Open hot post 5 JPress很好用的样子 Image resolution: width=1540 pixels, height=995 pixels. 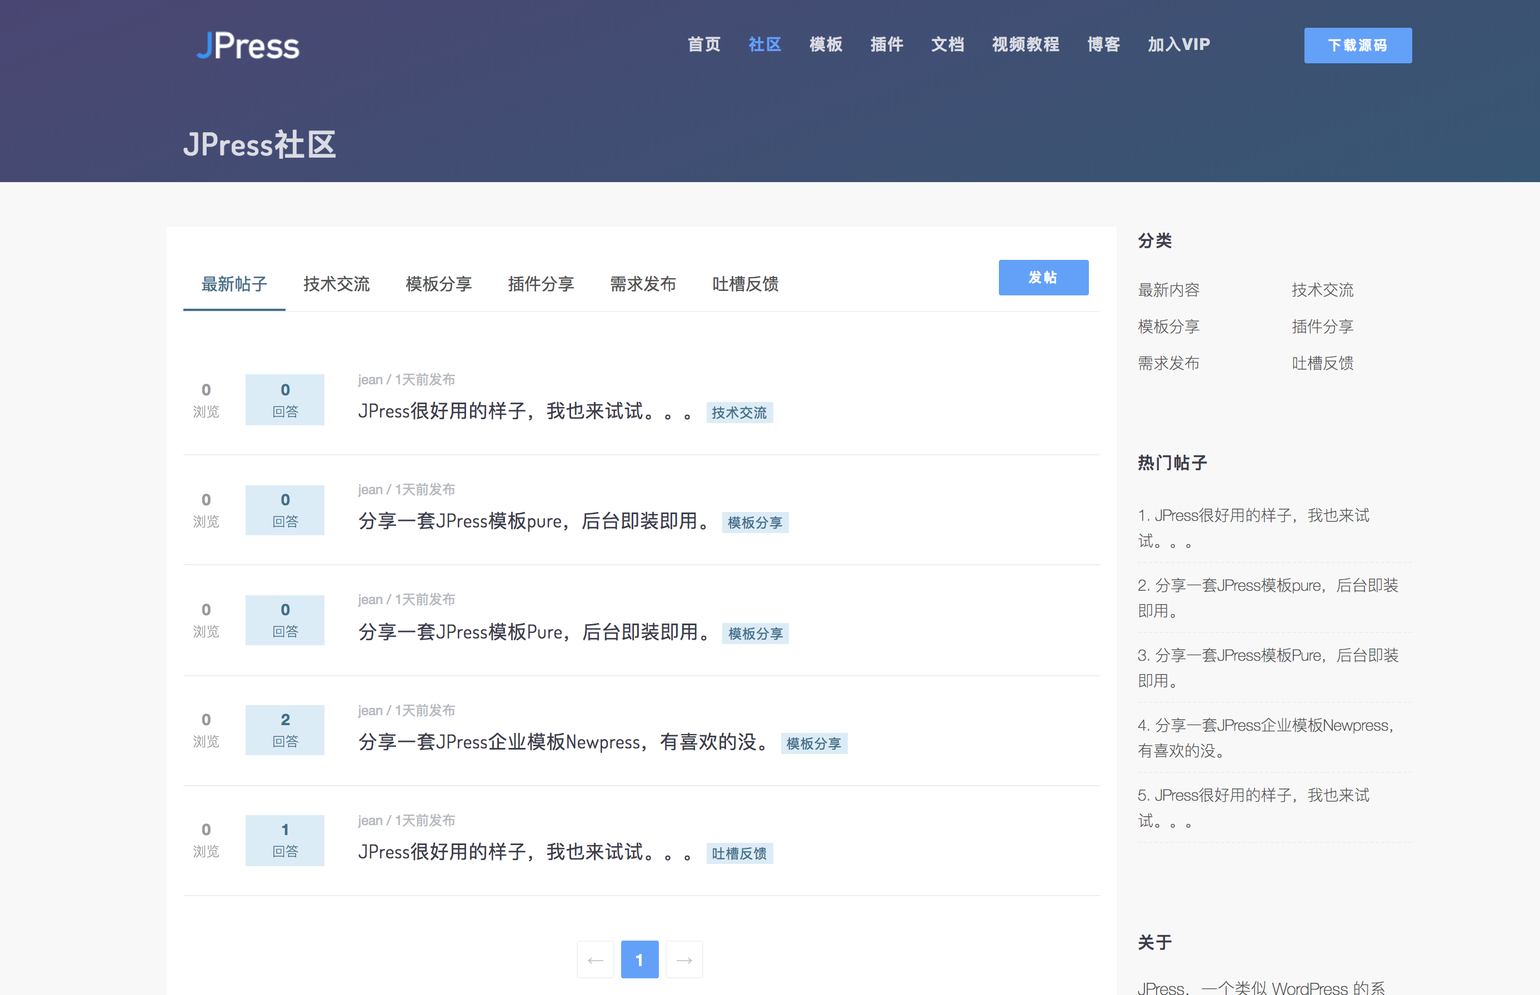(x=1253, y=808)
